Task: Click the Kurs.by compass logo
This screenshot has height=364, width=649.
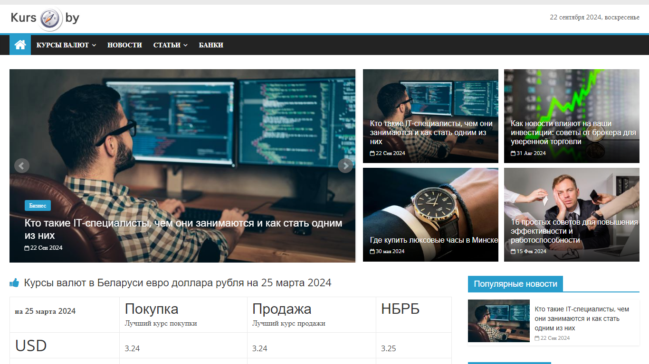Action: tap(45, 19)
